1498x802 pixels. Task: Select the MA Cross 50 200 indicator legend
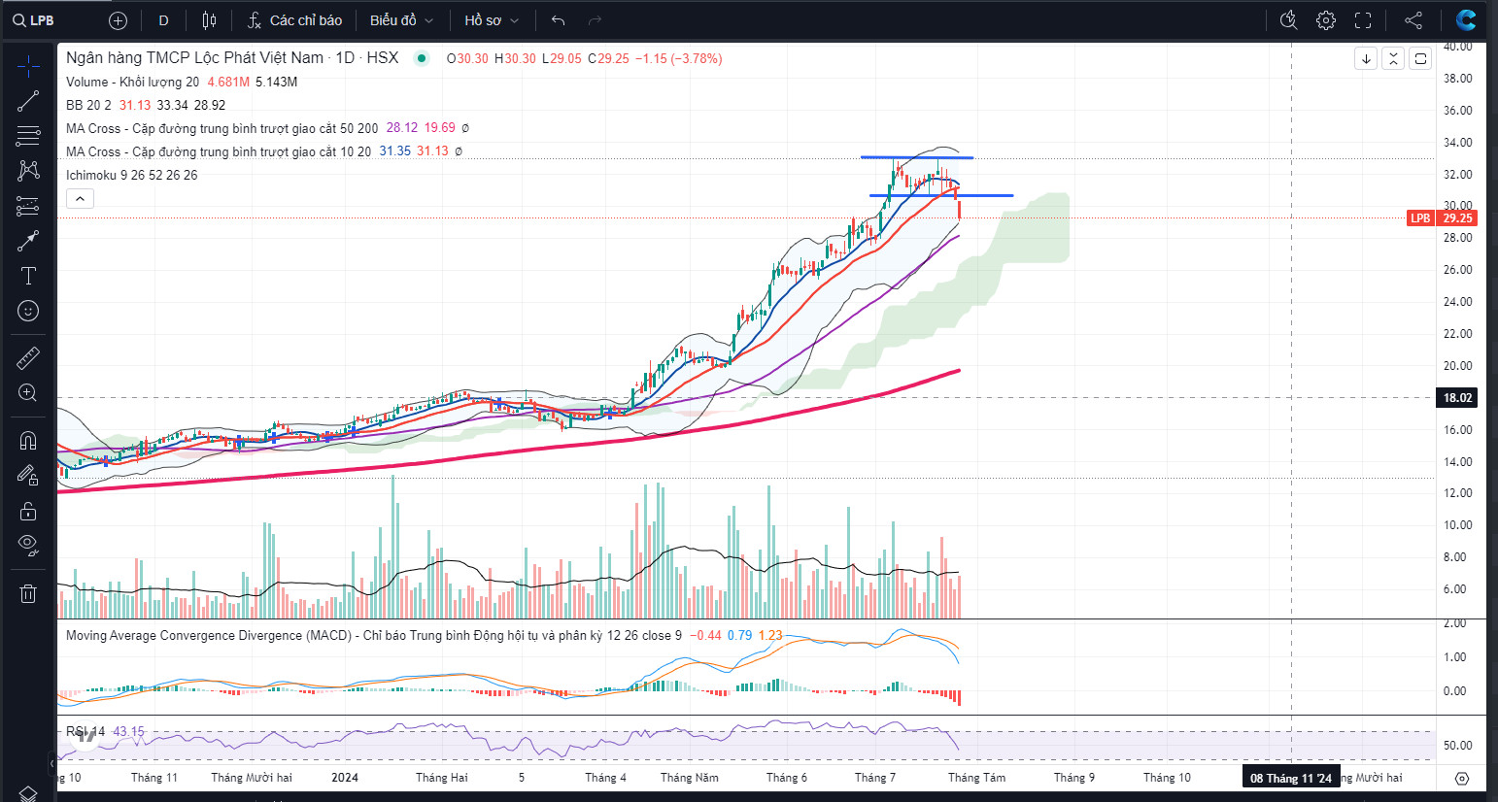click(x=221, y=128)
